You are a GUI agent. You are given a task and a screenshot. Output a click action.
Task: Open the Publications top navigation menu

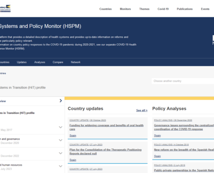click(x=185, y=9)
